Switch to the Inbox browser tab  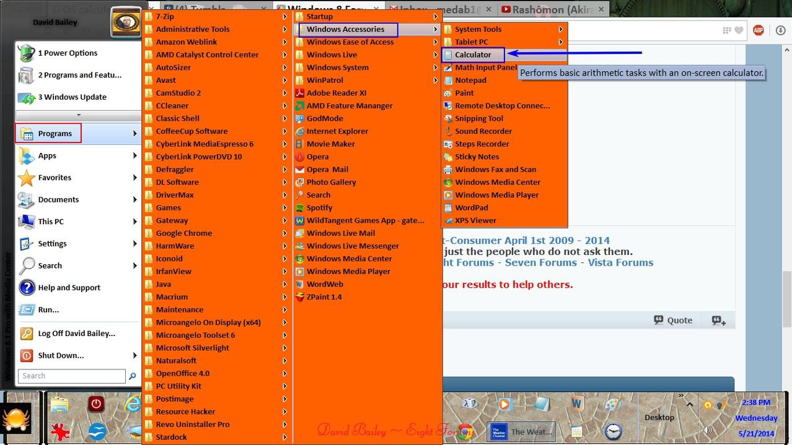[440, 9]
